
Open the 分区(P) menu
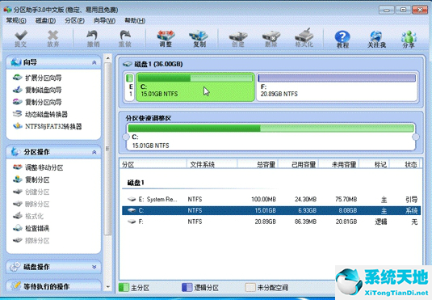pos(74,21)
